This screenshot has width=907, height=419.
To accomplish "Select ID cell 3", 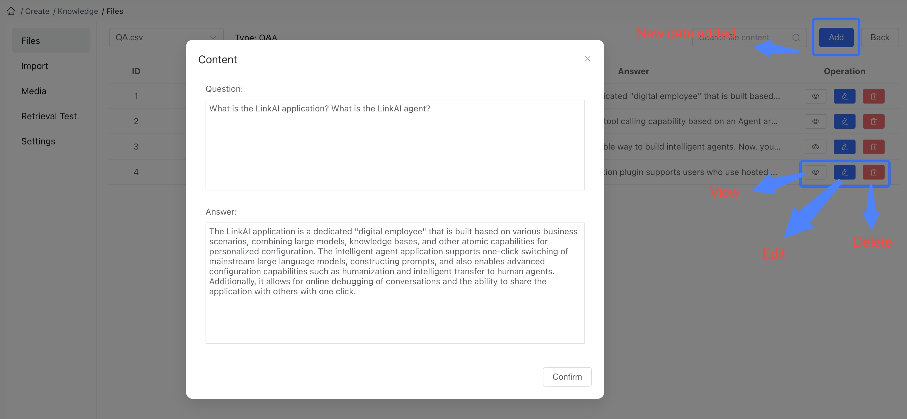I will tap(136, 147).
